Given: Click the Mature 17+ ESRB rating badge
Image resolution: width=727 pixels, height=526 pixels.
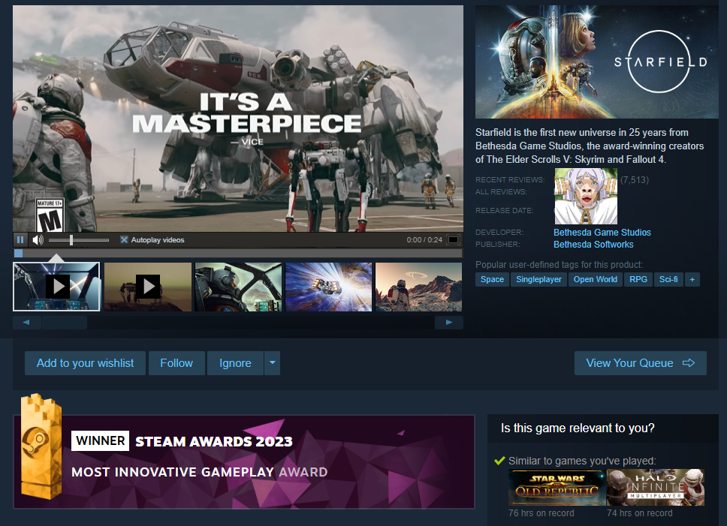Looking at the screenshot, I should coord(50,215).
